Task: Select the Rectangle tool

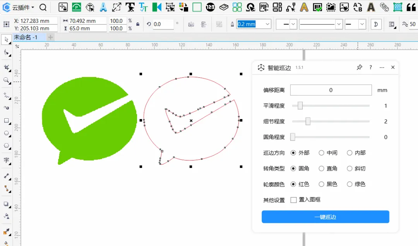Action: tap(7, 121)
